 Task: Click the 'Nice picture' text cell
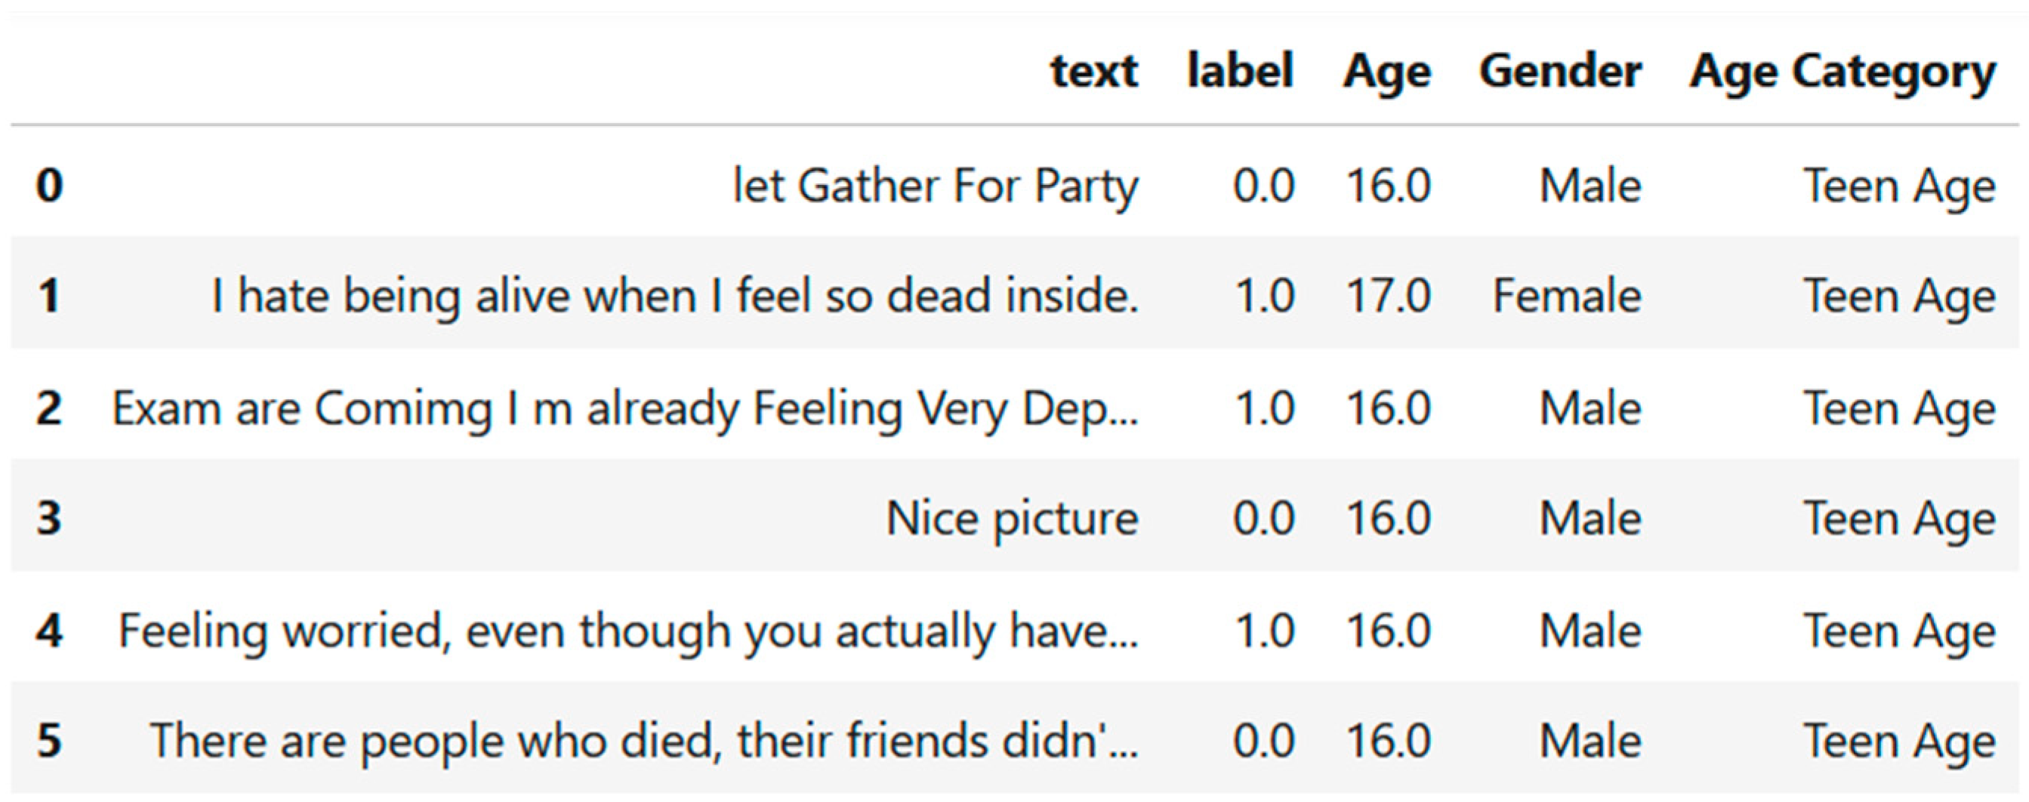point(1012,518)
